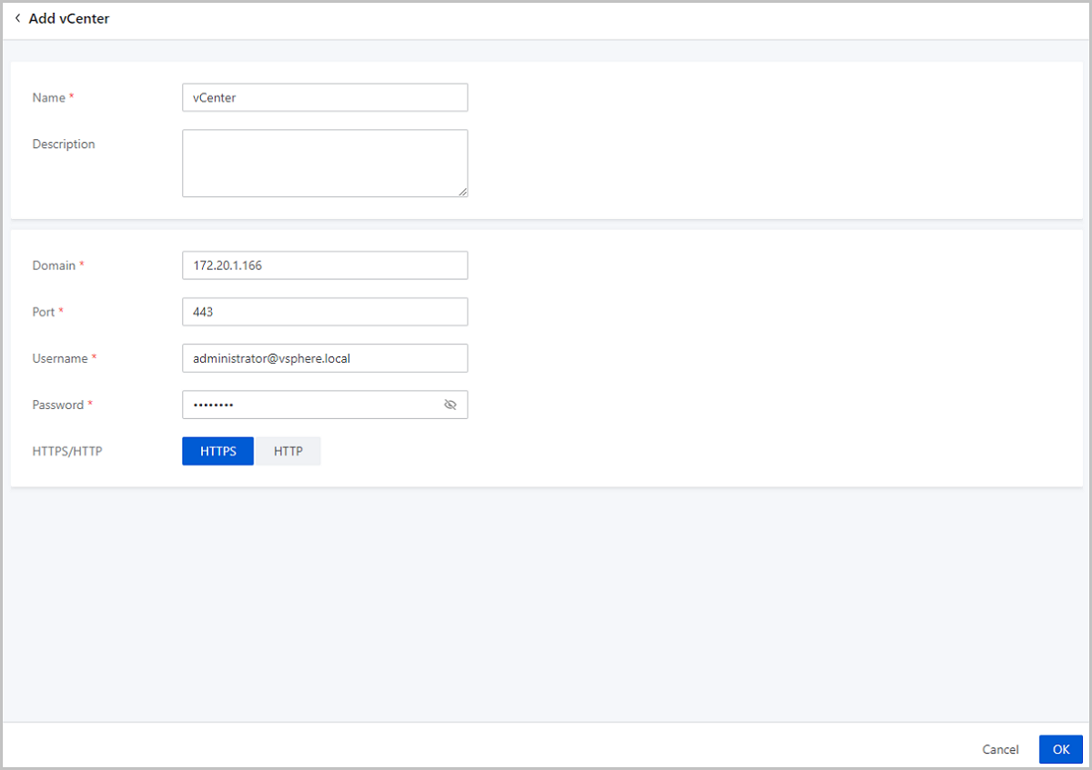Focus the masked Password input field
The height and width of the screenshot is (770, 1092).
pyautogui.click(x=309, y=405)
